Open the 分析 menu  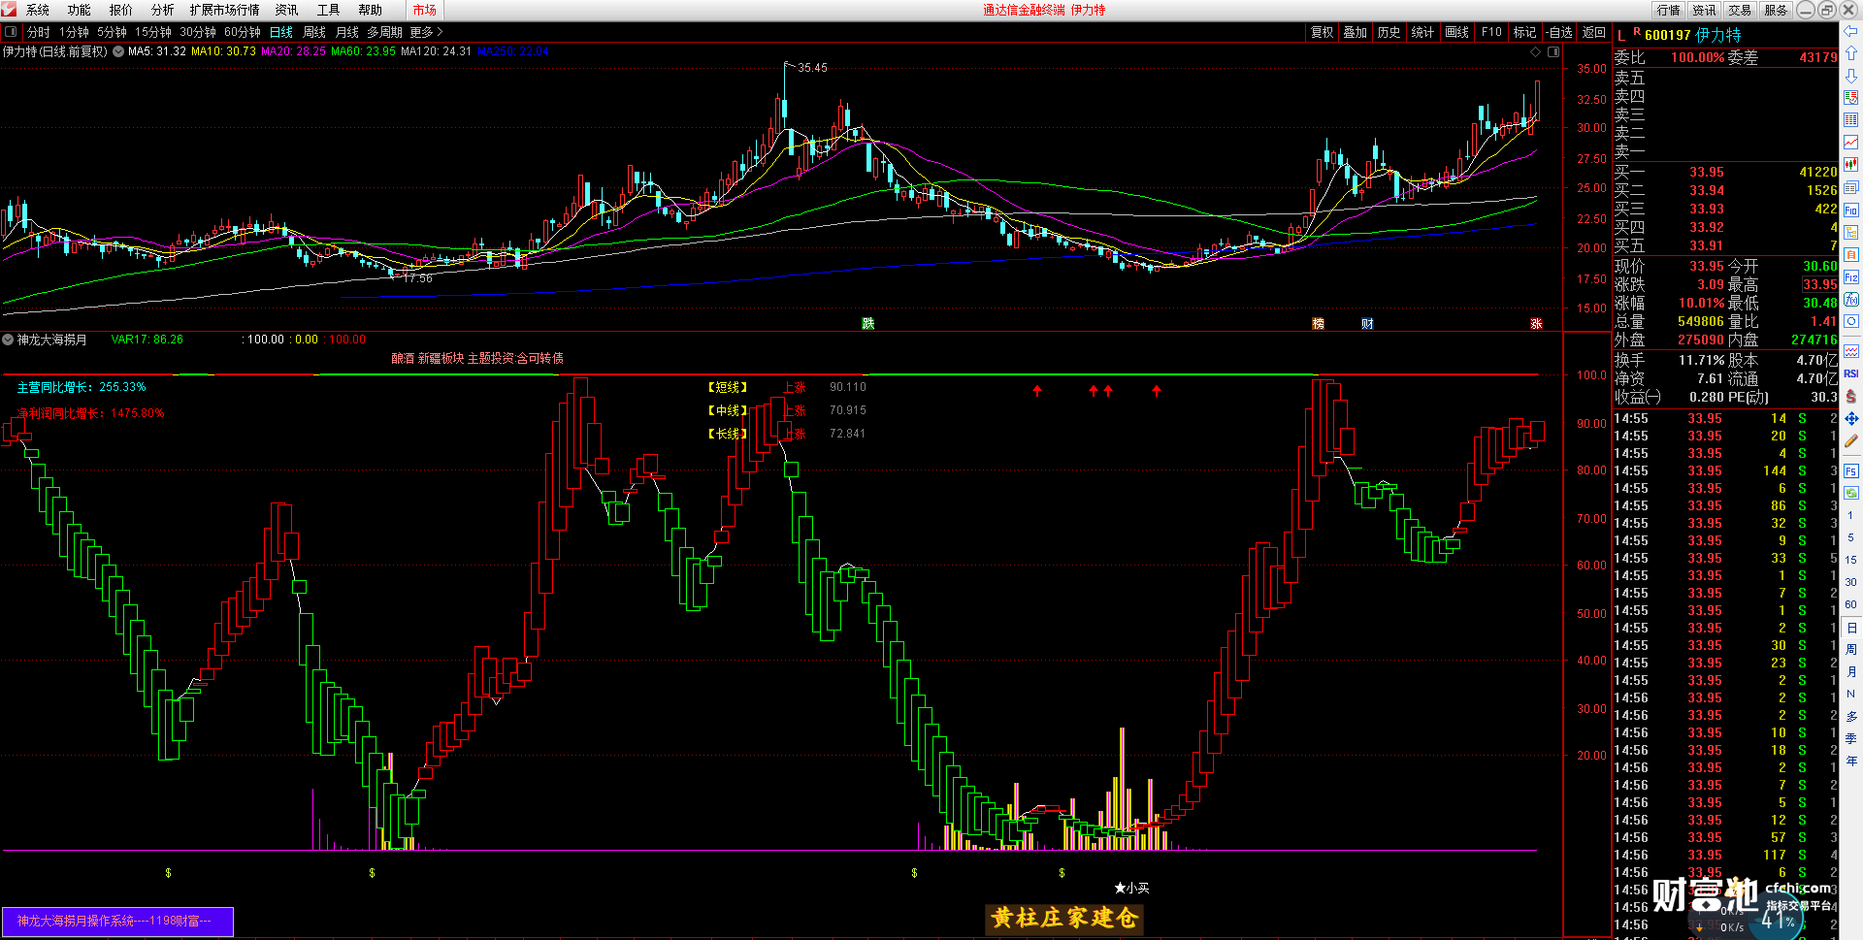tap(162, 10)
